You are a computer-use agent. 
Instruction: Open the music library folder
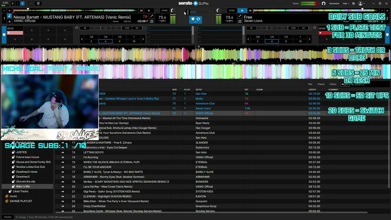tap(13, 196)
